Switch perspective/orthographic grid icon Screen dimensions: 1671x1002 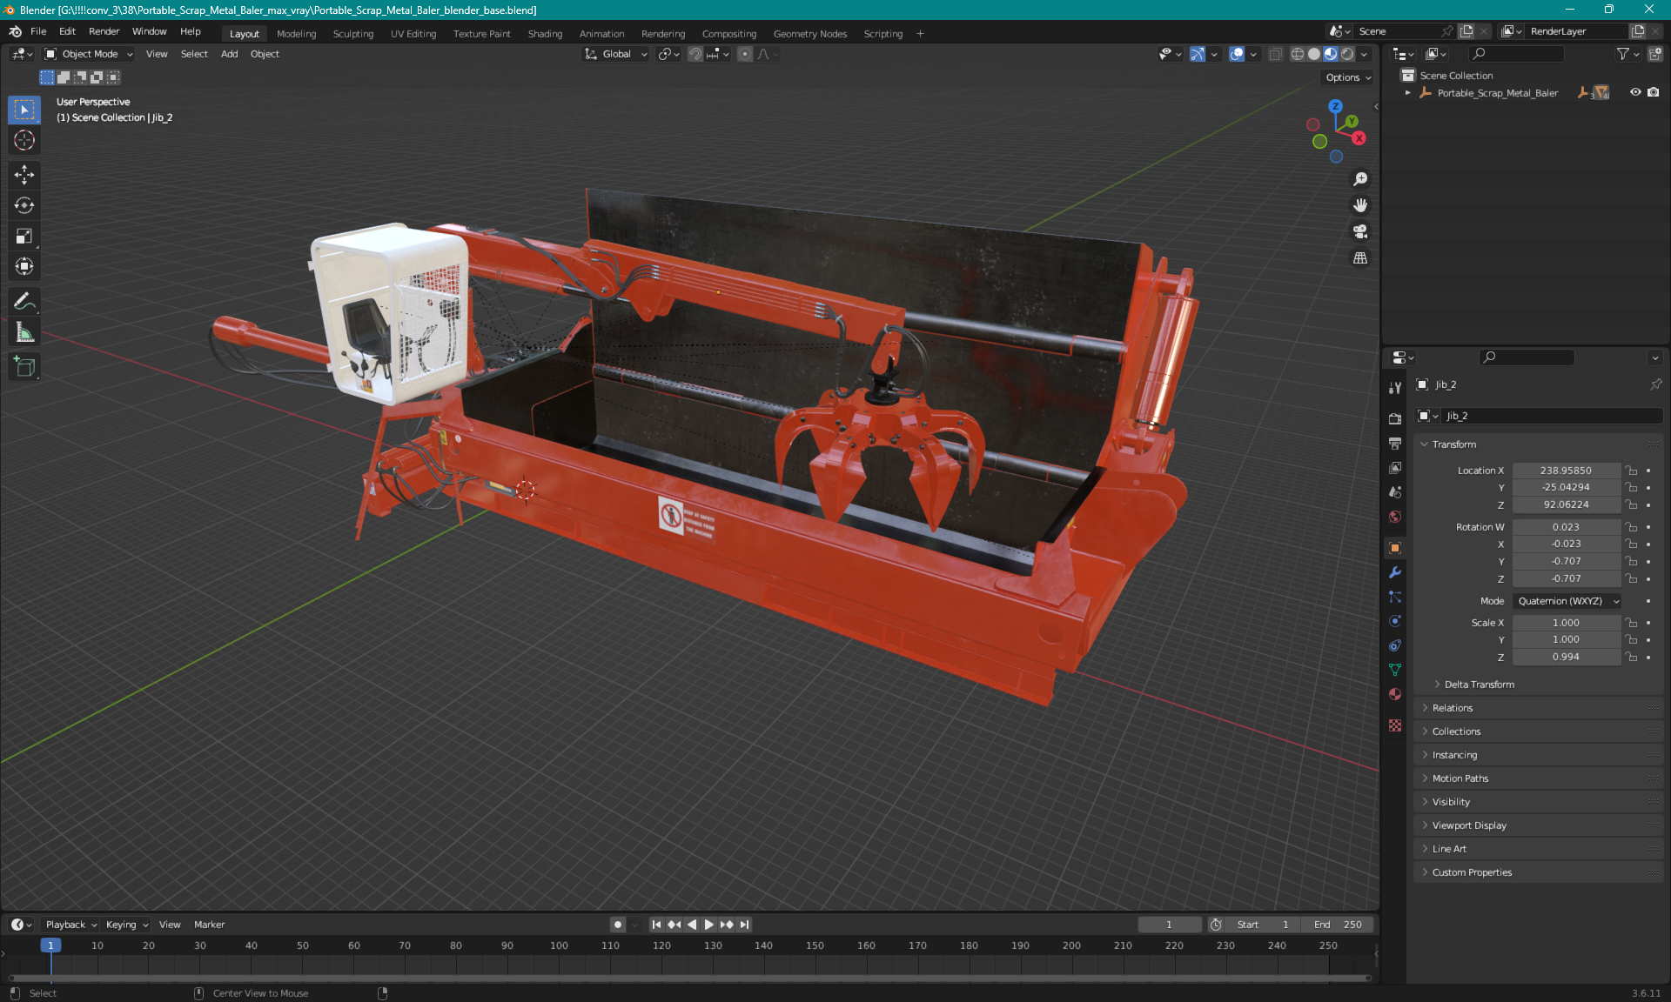point(1360,258)
